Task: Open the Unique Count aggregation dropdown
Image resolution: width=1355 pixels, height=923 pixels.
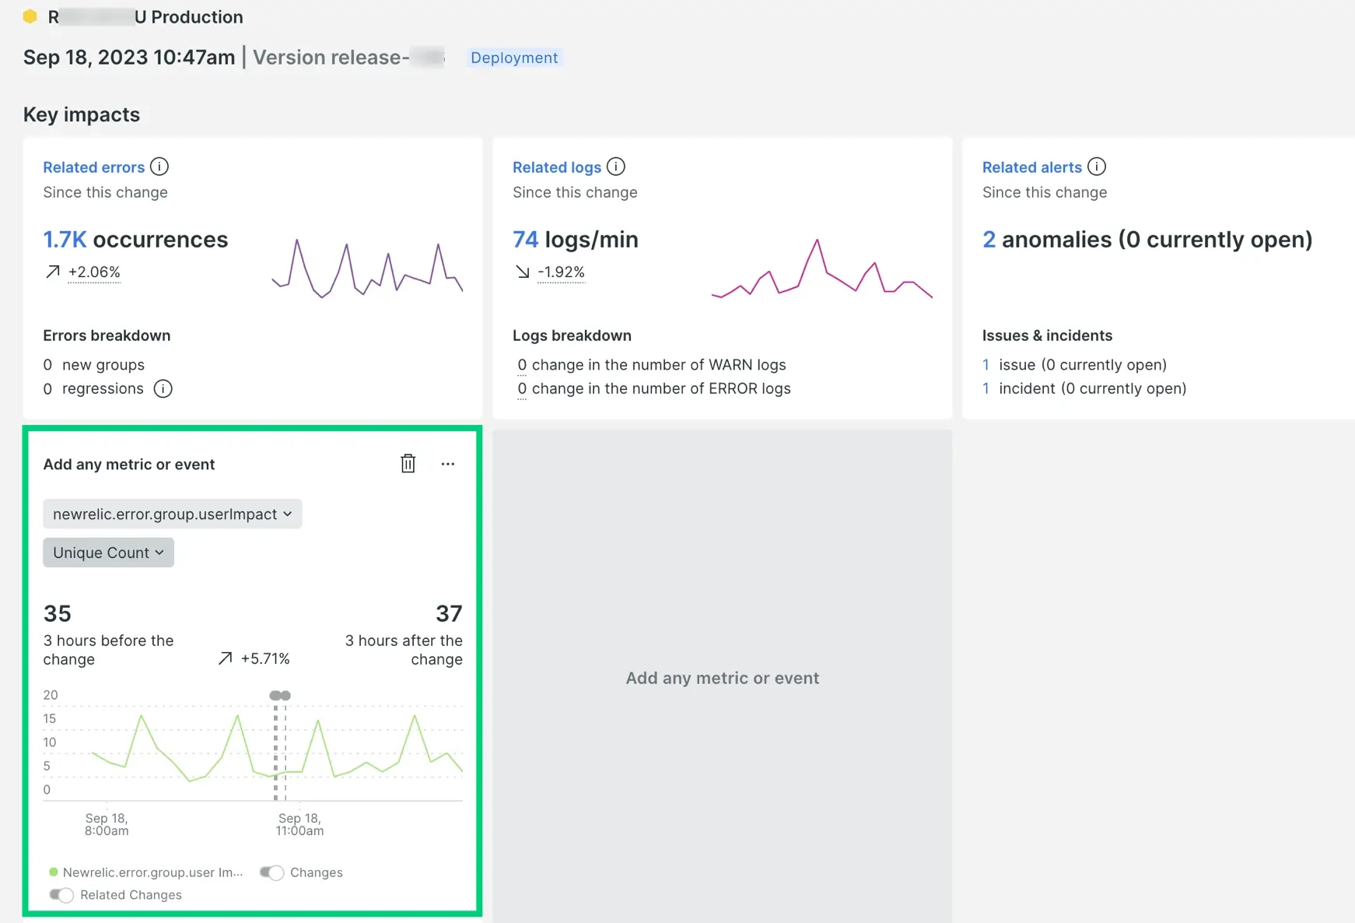Action: click(108, 553)
